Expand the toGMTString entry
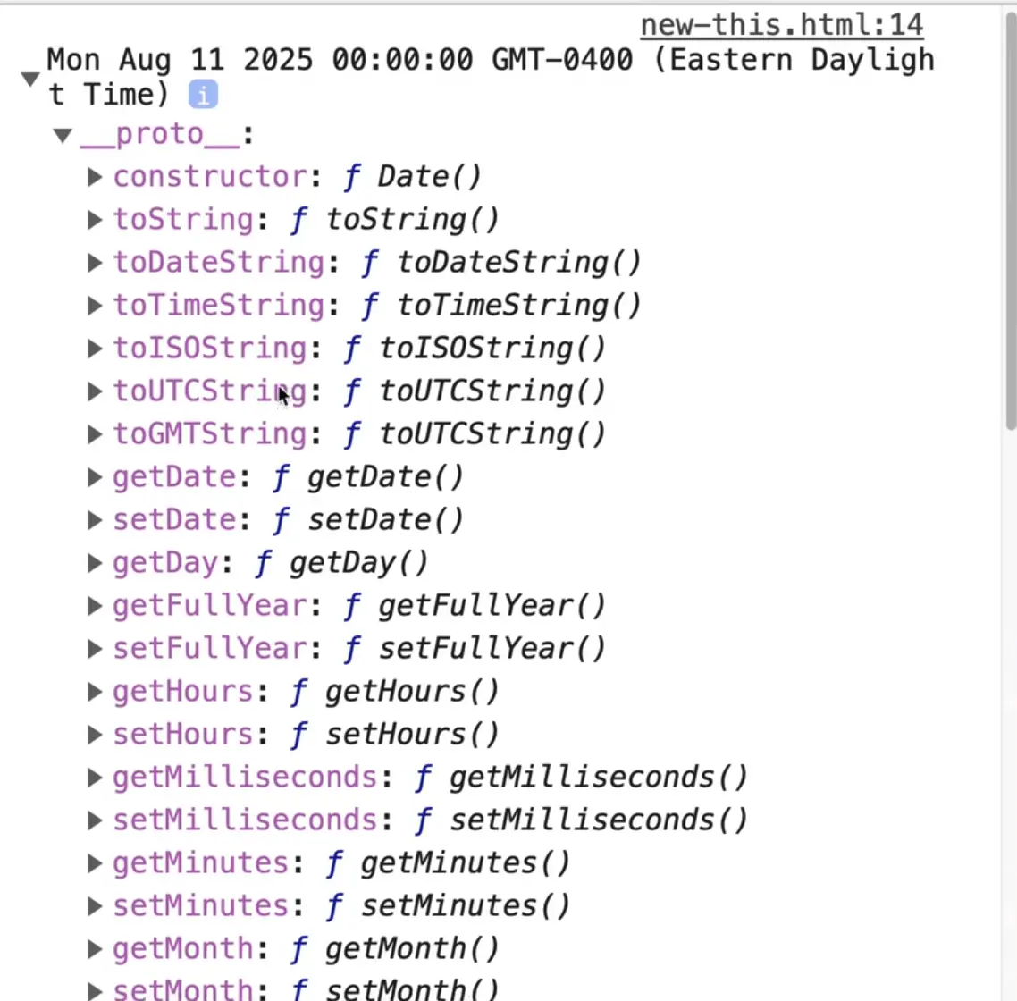1017x1001 pixels. (x=95, y=434)
